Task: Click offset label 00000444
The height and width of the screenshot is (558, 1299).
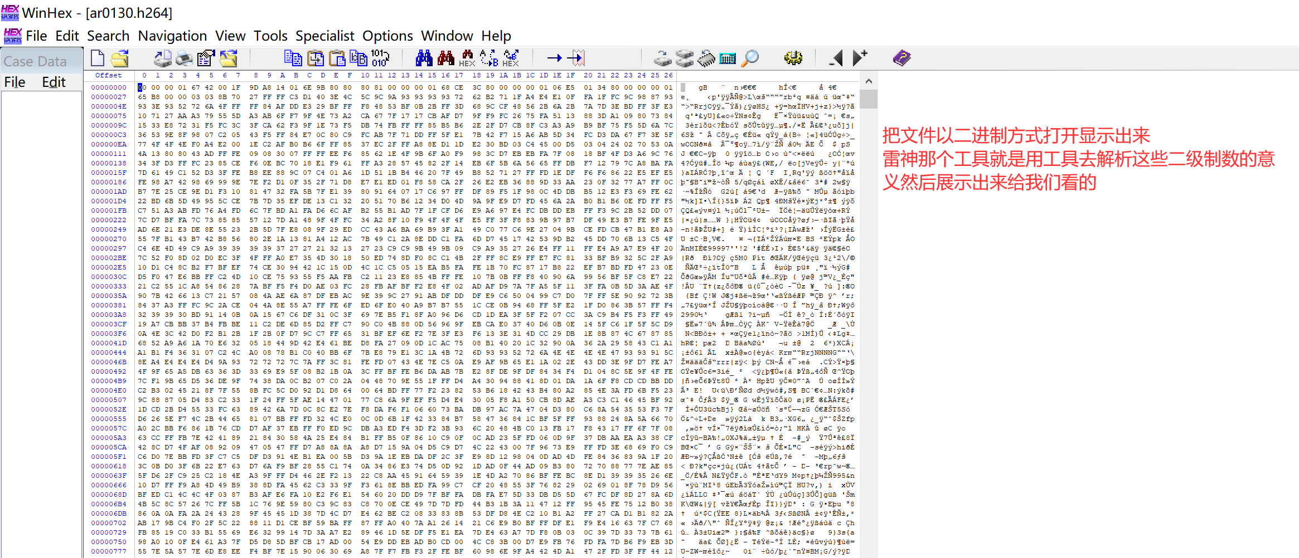Action: [x=109, y=353]
